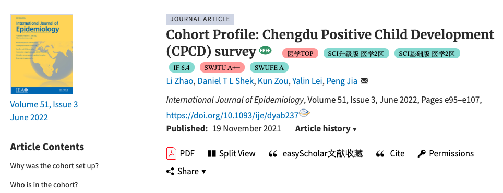Click the Share network icon
The height and width of the screenshot is (193, 503).
point(170,172)
